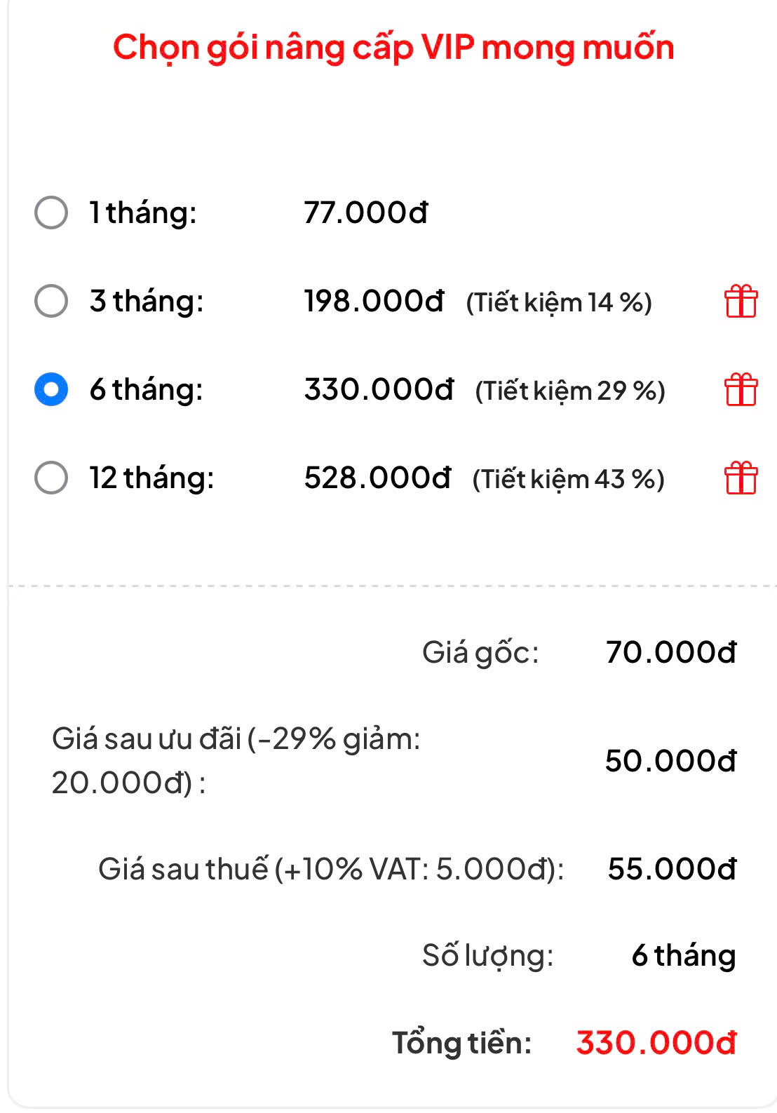
Task: Select the 12 tháng radio button
Action: click(x=51, y=478)
